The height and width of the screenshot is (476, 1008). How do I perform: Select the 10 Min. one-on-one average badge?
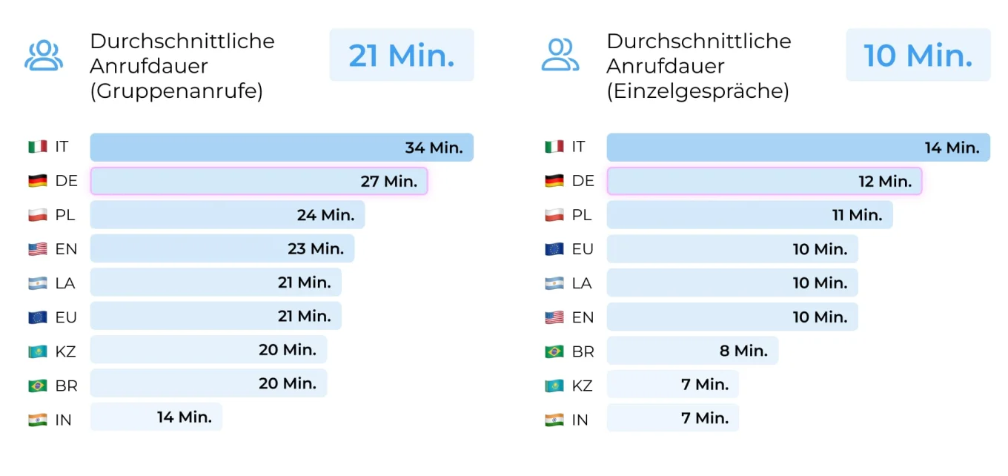click(918, 55)
